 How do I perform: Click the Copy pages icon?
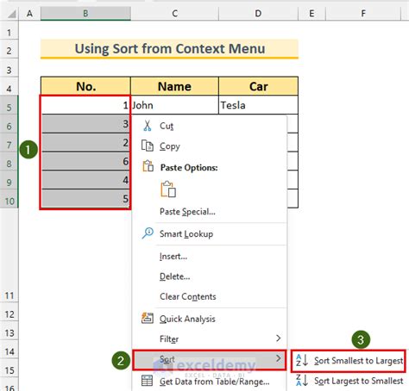148,146
